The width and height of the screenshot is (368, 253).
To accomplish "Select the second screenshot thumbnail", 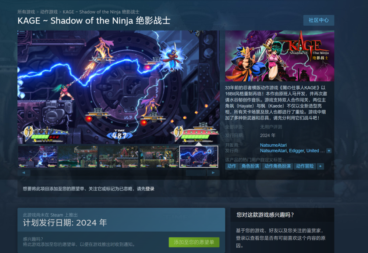I will (78, 157).
